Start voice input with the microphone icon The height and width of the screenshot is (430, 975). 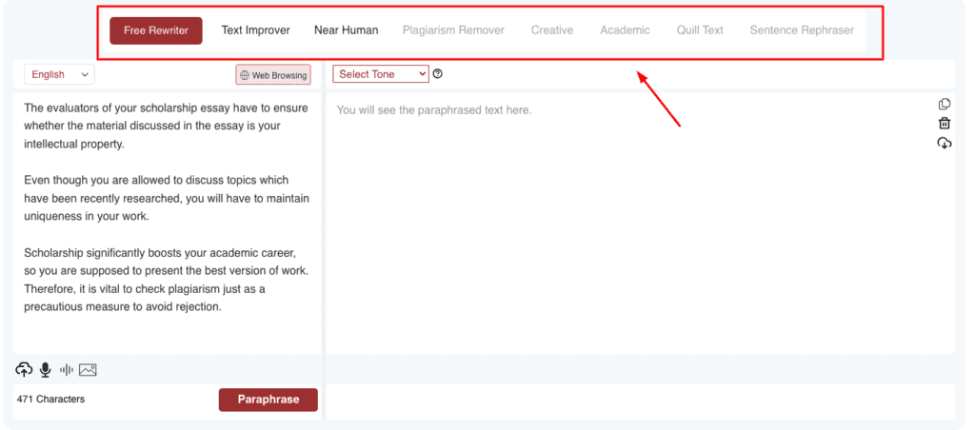(45, 370)
